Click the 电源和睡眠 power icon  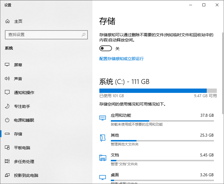pos(7,120)
